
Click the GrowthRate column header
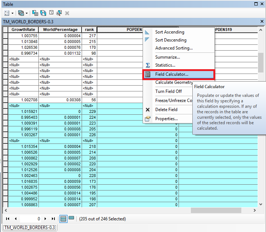tap(23, 30)
